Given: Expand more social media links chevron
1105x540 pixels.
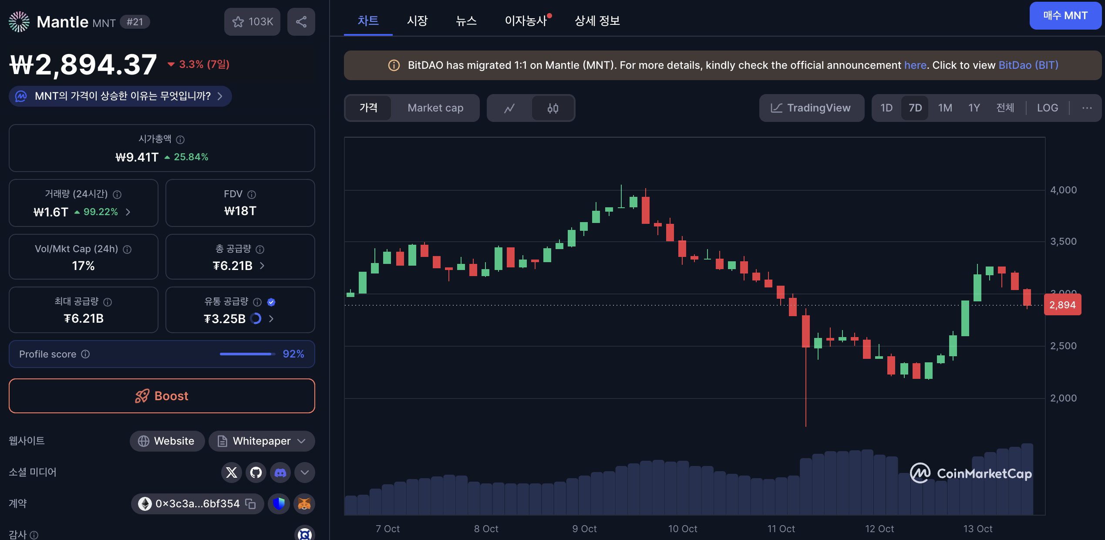Looking at the screenshot, I should pyautogui.click(x=305, y=472).
